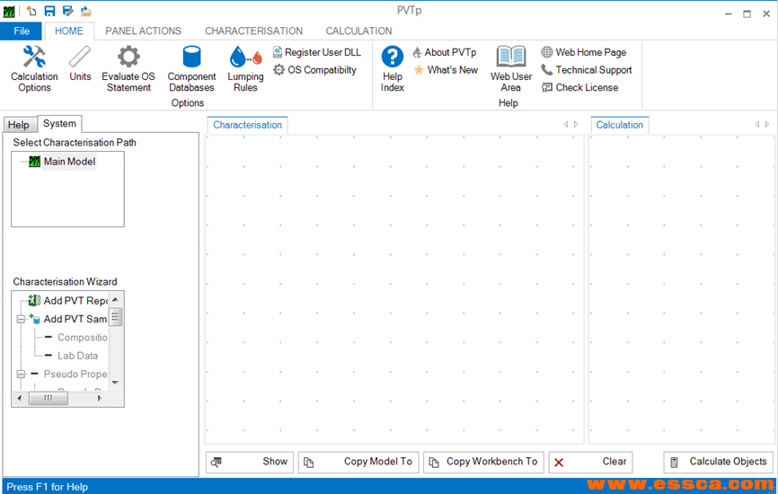778x494 pixels.
Task: Open Lumping Rules
Action: 245,68
